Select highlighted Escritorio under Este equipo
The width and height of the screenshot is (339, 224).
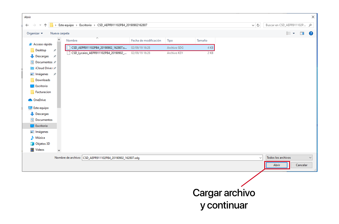click(40, 126)
